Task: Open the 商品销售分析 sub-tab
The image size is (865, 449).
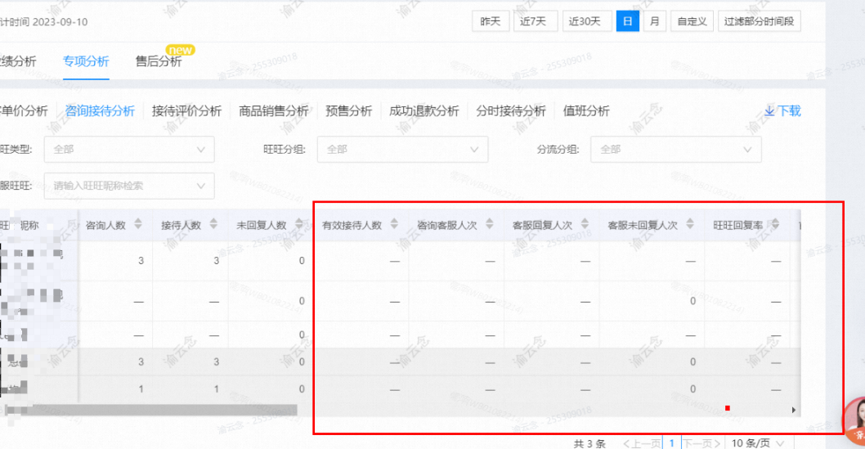Action: (x=273, y=111)
